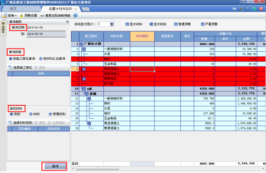Collapse the 广联达大厦 root node in row 1
266x173 pixels.
[x=81, y=44]
